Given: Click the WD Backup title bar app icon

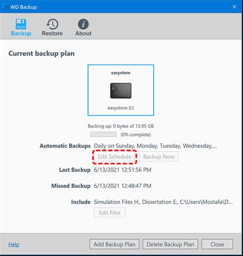Looking at the screenshot, I should [x=6, y=7].
